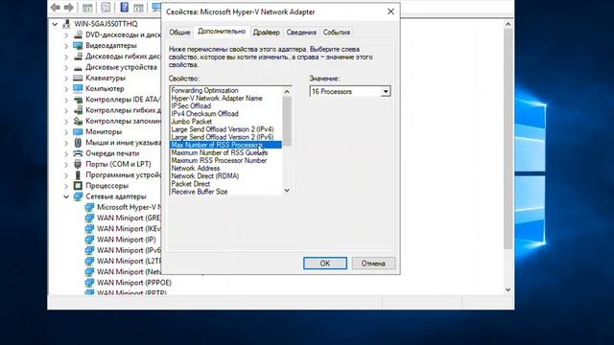Click the DVD drives category icon

(78, 34)
